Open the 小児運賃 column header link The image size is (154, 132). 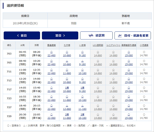[x=144, y=45]
